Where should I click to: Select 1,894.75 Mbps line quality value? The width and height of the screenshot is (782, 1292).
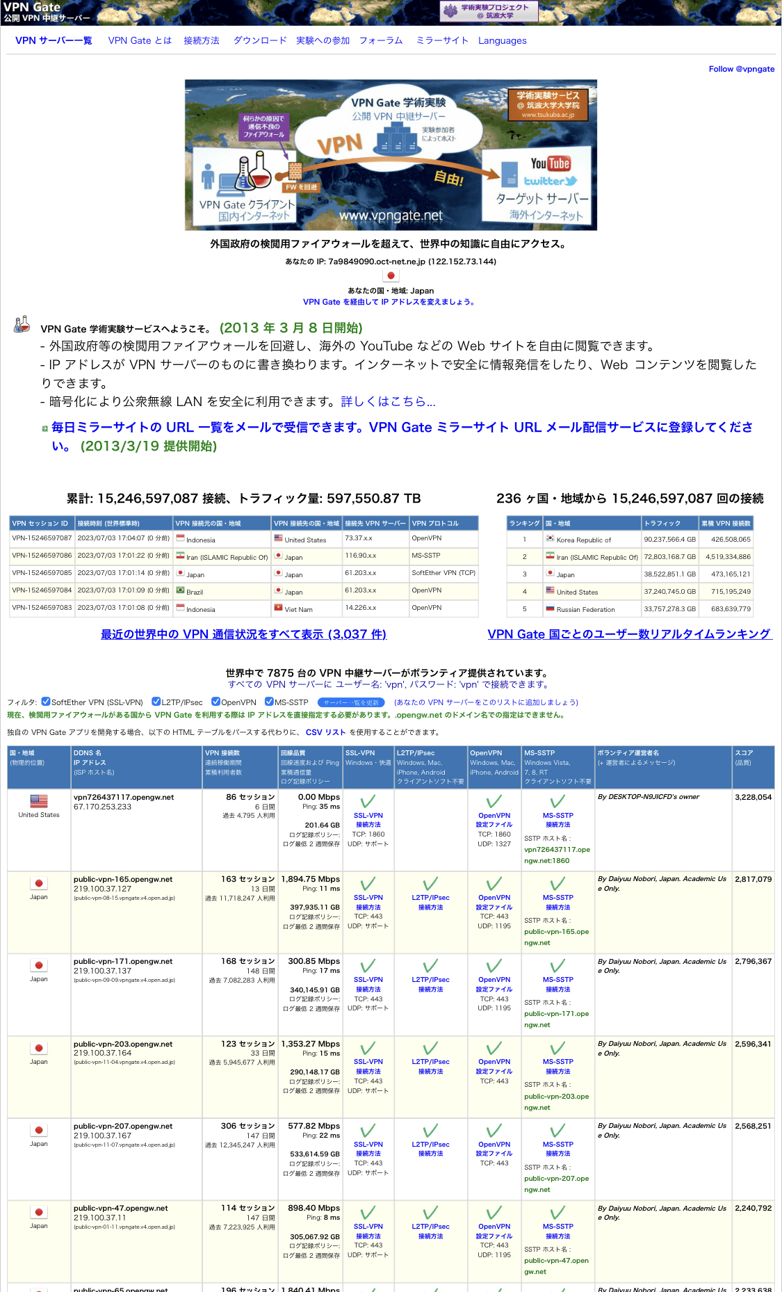point(310,879)
